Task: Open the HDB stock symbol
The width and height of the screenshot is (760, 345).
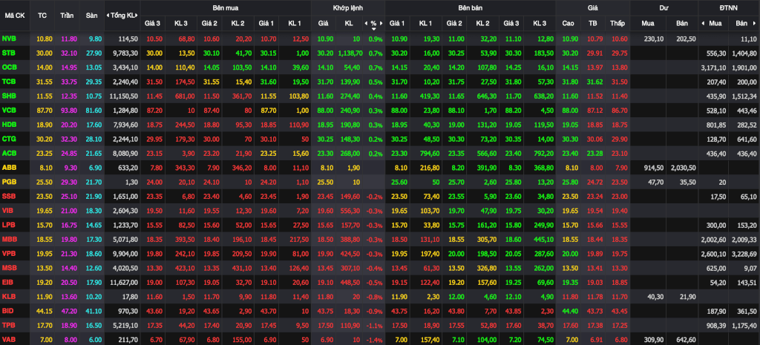Action: point(9,125)
